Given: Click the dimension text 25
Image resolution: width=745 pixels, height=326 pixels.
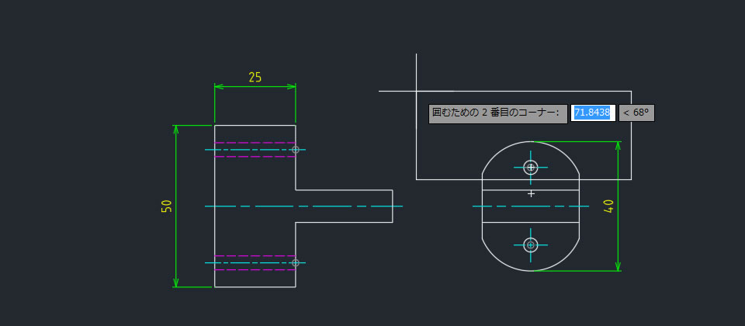Looking at the screenshot, I should (255, 78).
